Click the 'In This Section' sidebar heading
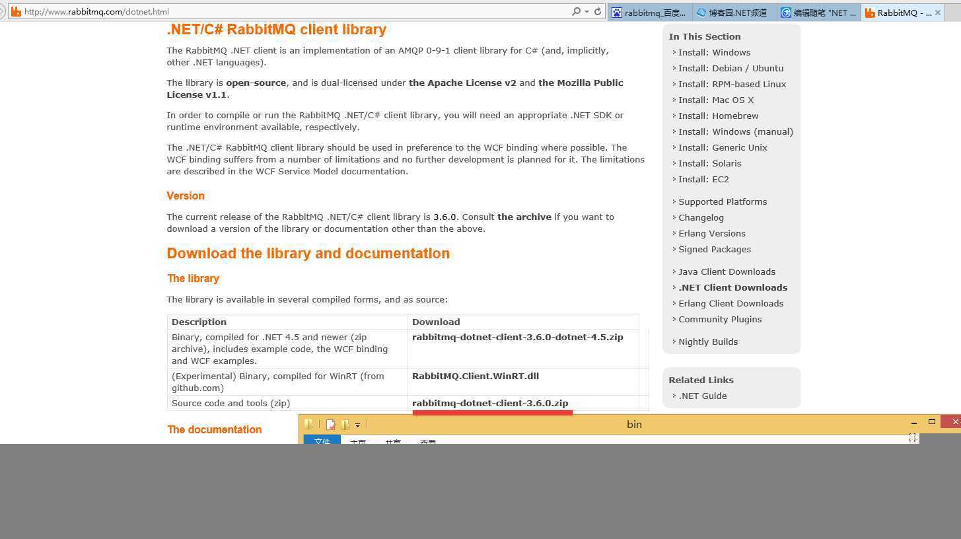The image size is (961, 539). tap(704, 36)
